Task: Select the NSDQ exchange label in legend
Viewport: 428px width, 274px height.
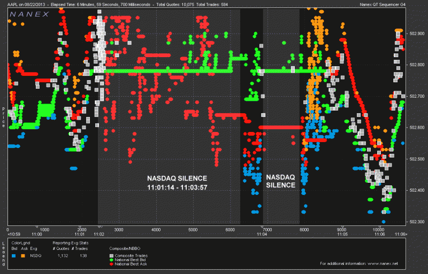Action: [x=36, y=256]
